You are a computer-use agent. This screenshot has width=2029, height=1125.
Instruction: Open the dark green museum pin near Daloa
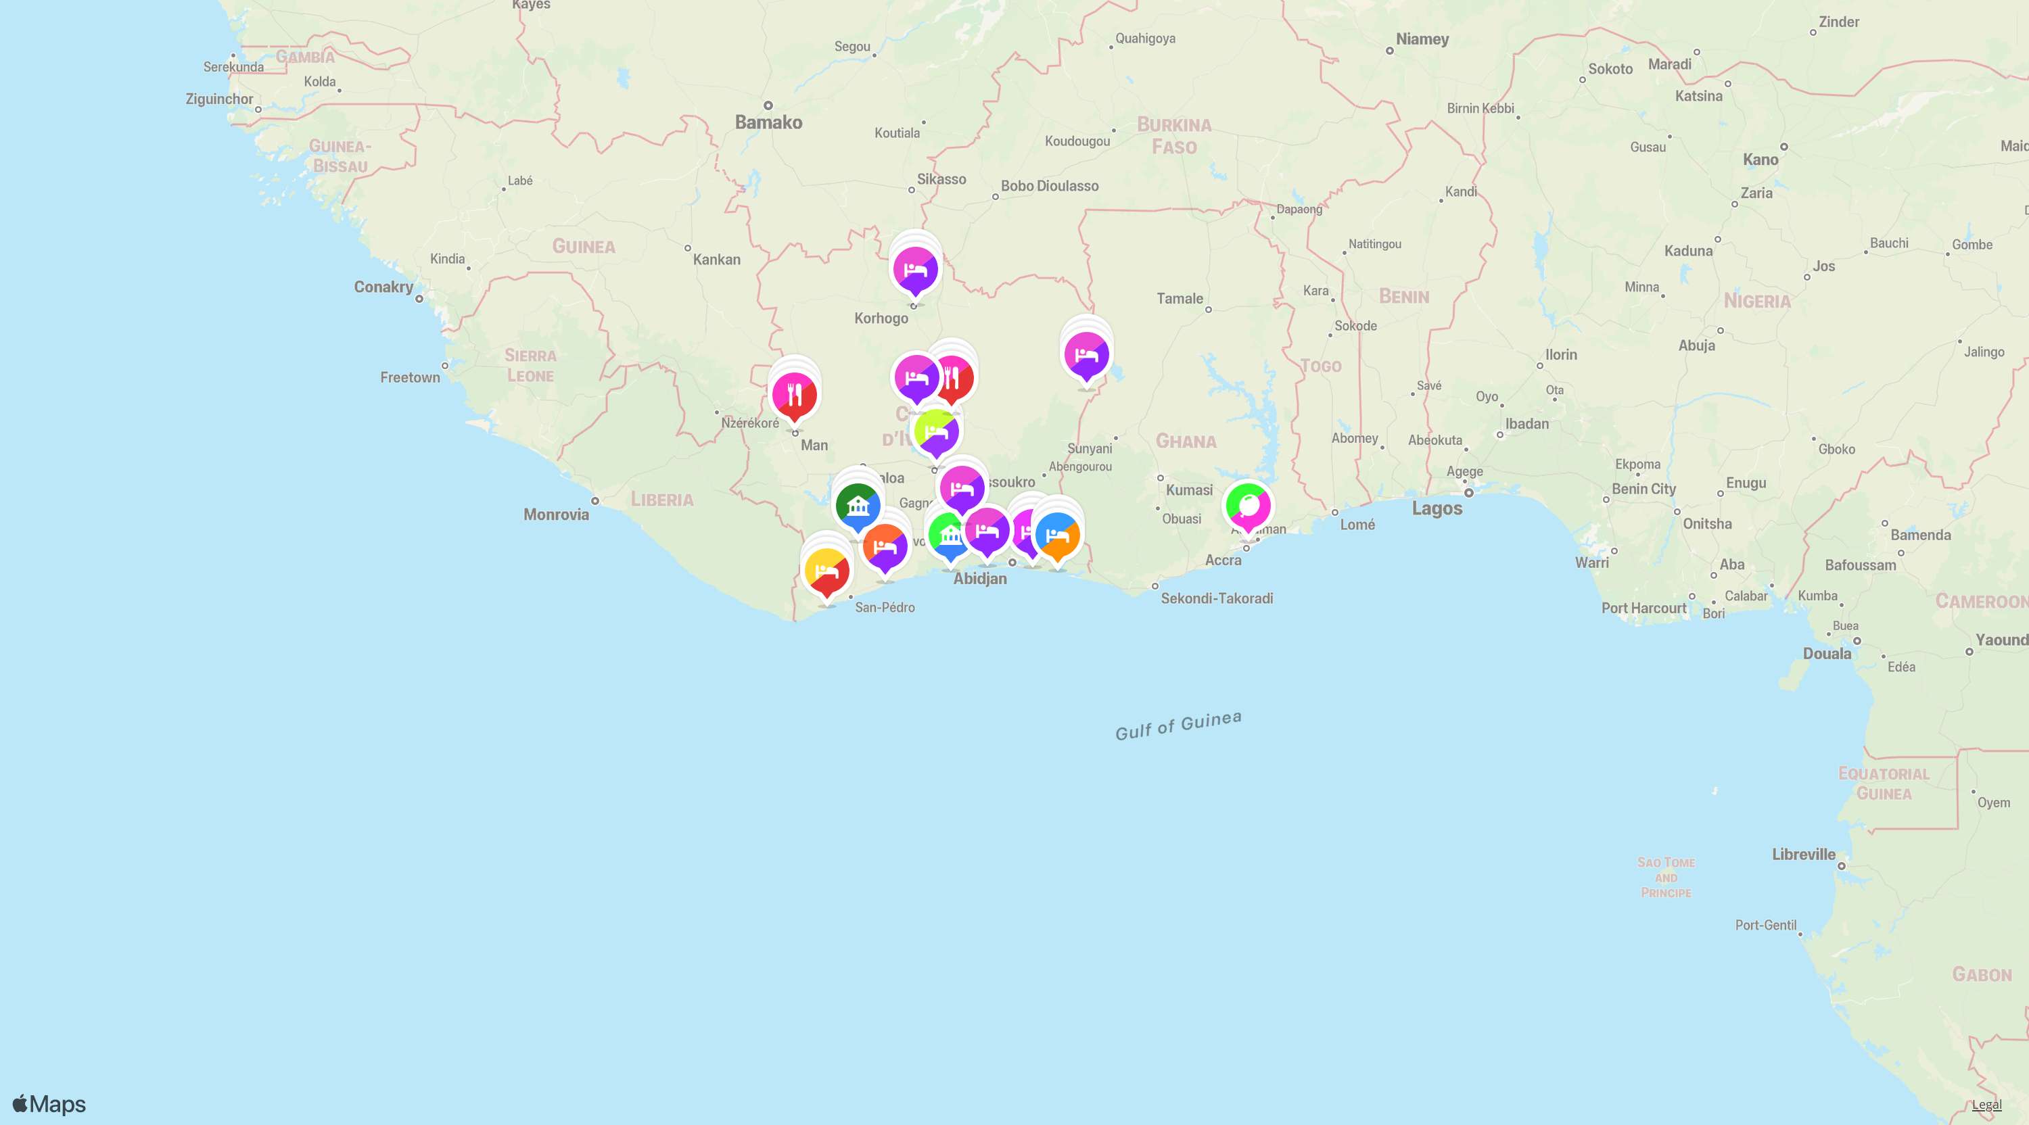pos(858,506)
